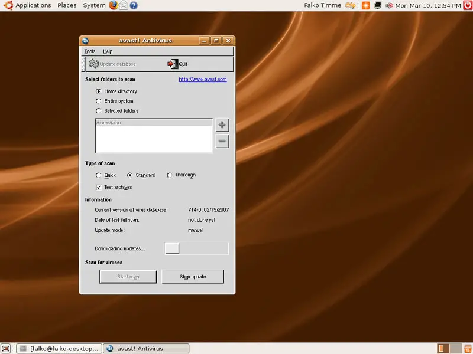
Task: Click the orange update notifier icon
Action: 365,5
